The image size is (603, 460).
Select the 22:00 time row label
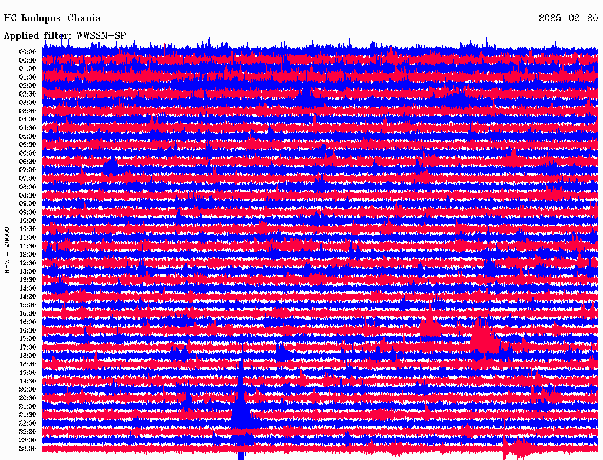point(28,423)
